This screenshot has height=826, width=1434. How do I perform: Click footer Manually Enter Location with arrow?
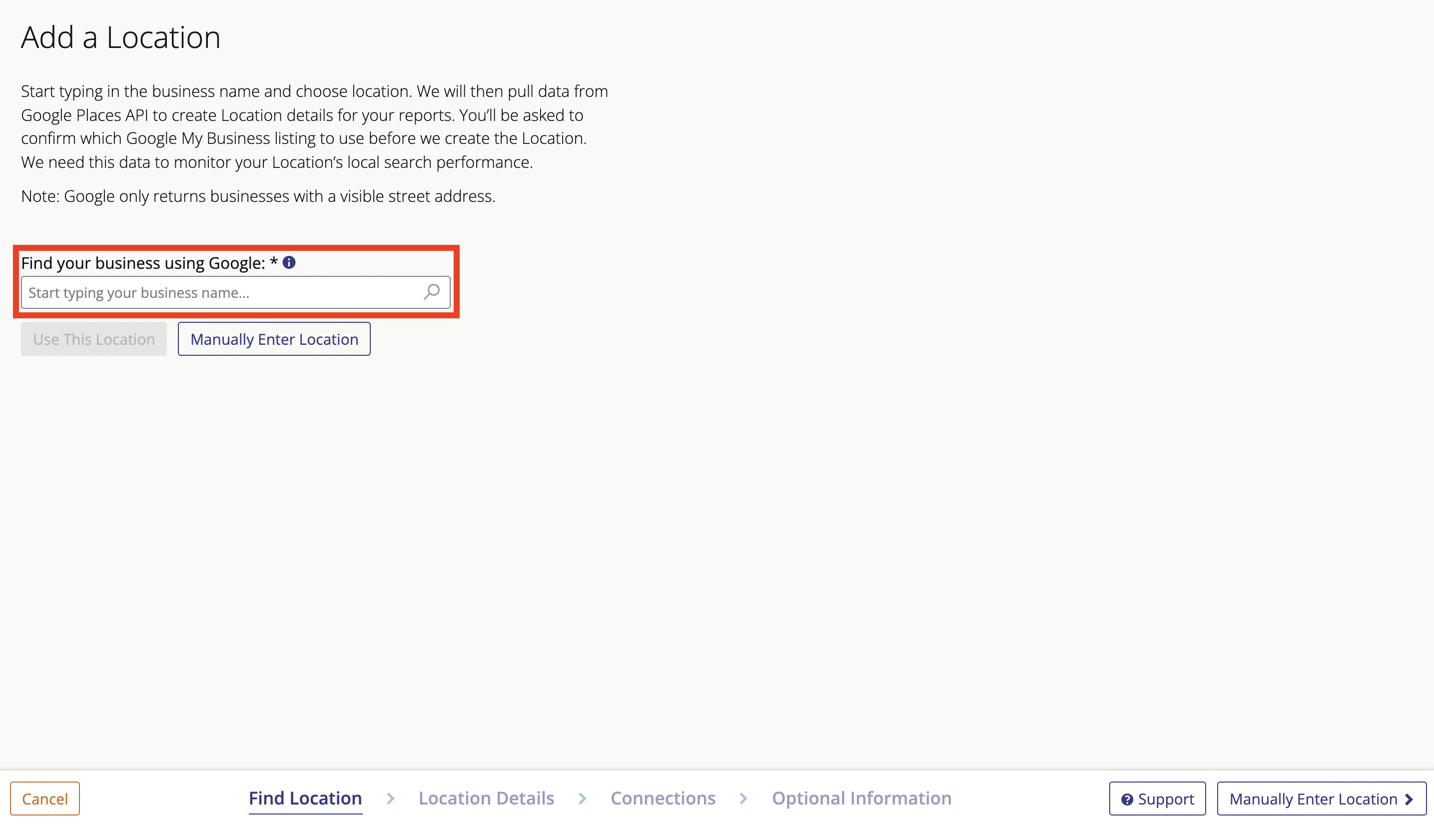(1321, 798)
